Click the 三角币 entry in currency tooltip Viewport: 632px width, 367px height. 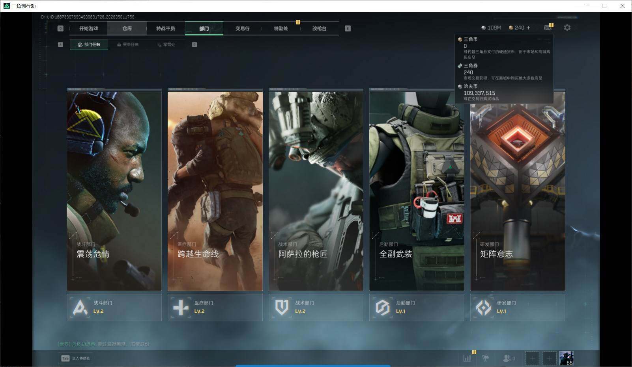(504, 48)
